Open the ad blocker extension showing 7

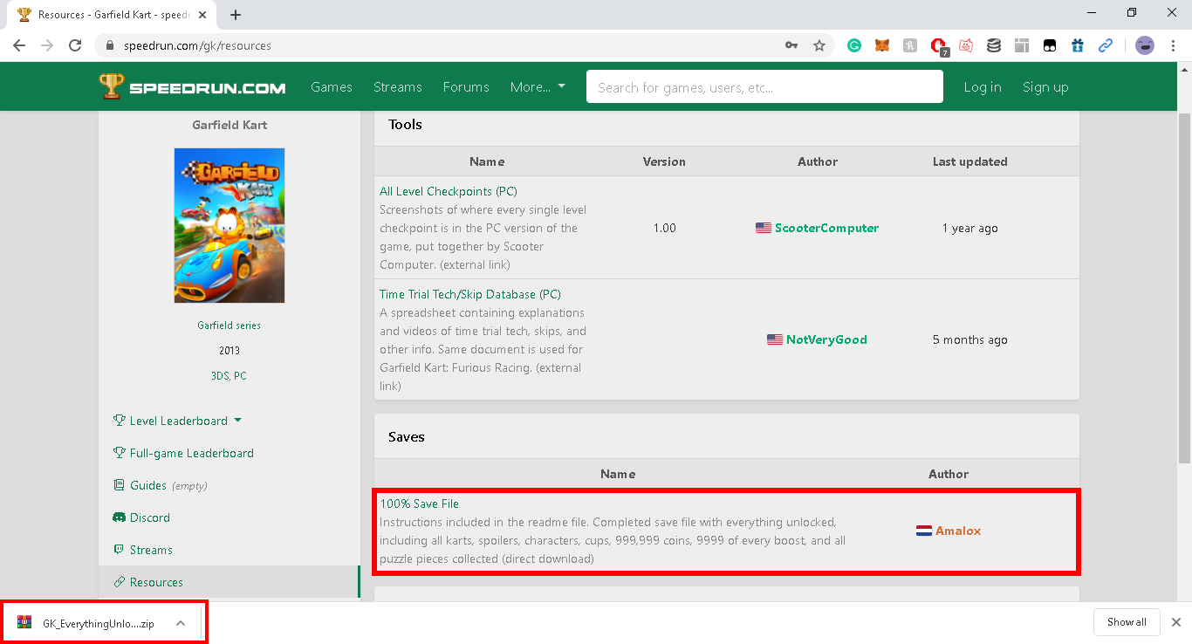tap(939, 46)
